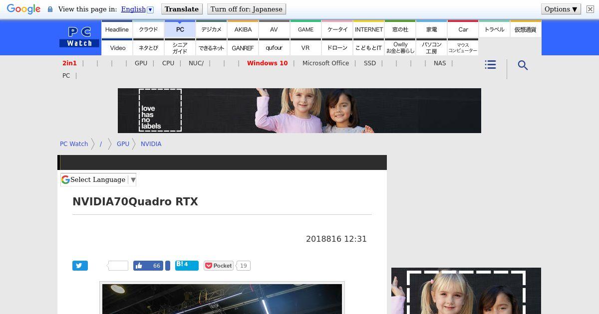Open the Headline tab
599x314 pixels.
[117, 29]
